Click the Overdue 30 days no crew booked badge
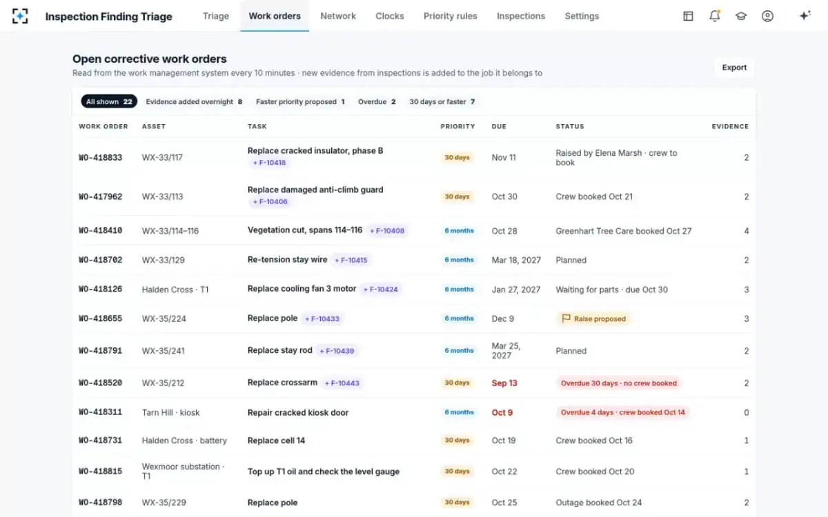Image resolution: width=828 pixels, height=517 pixels. (619, 383)
